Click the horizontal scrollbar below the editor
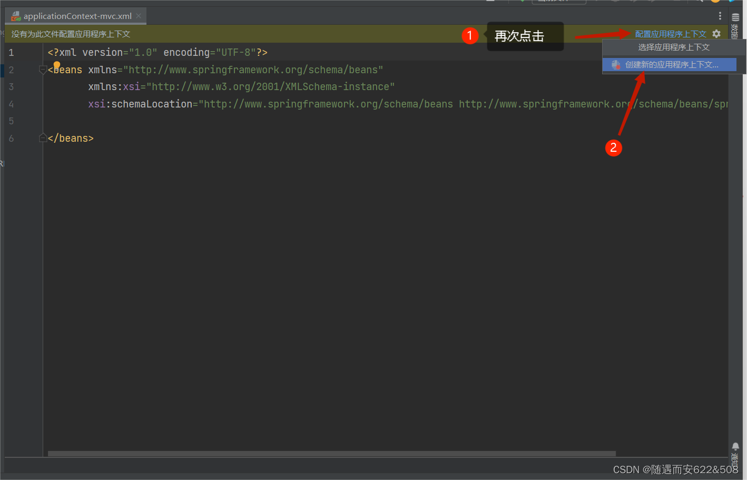 332,453
